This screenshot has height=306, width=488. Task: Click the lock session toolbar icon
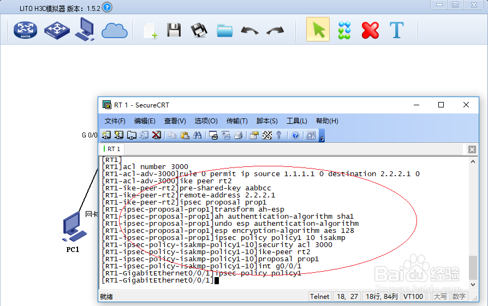[x=311, y=135]
